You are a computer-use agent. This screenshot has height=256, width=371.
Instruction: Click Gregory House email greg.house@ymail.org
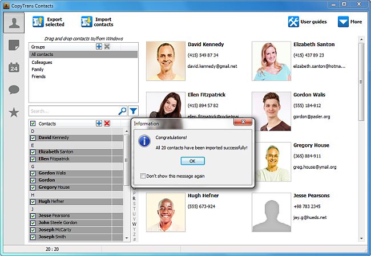pos(314,167)
